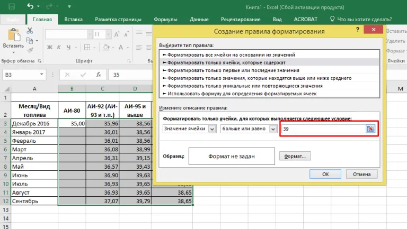Click the fill color bucket icon
Viewport: 407px width, 229px height.
(x=106, y=47)
